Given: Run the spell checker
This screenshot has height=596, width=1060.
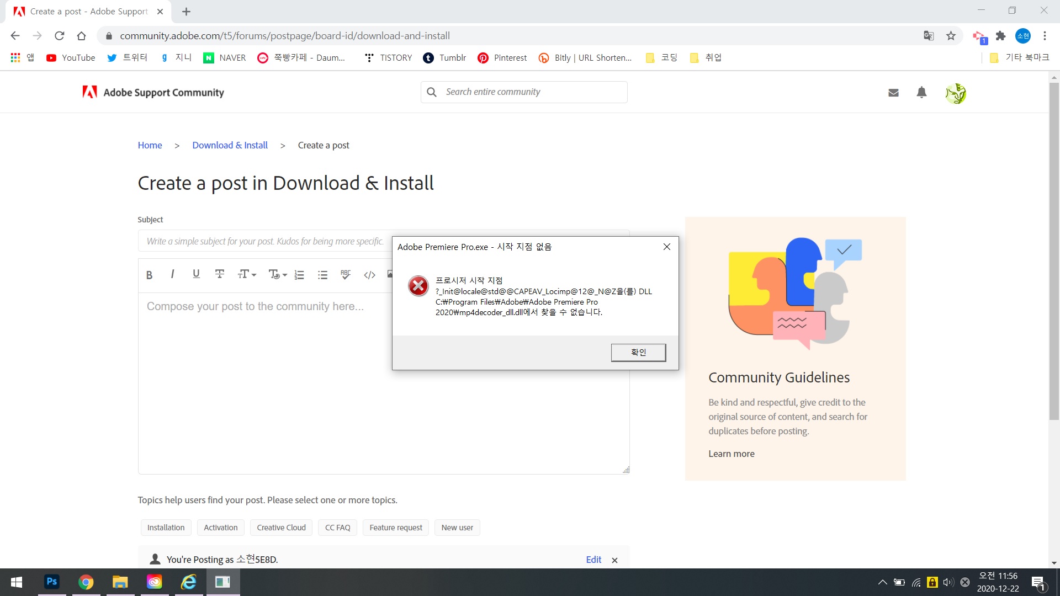Looking at the screenshot, I should pyautogui.click(x=346, y=274).
